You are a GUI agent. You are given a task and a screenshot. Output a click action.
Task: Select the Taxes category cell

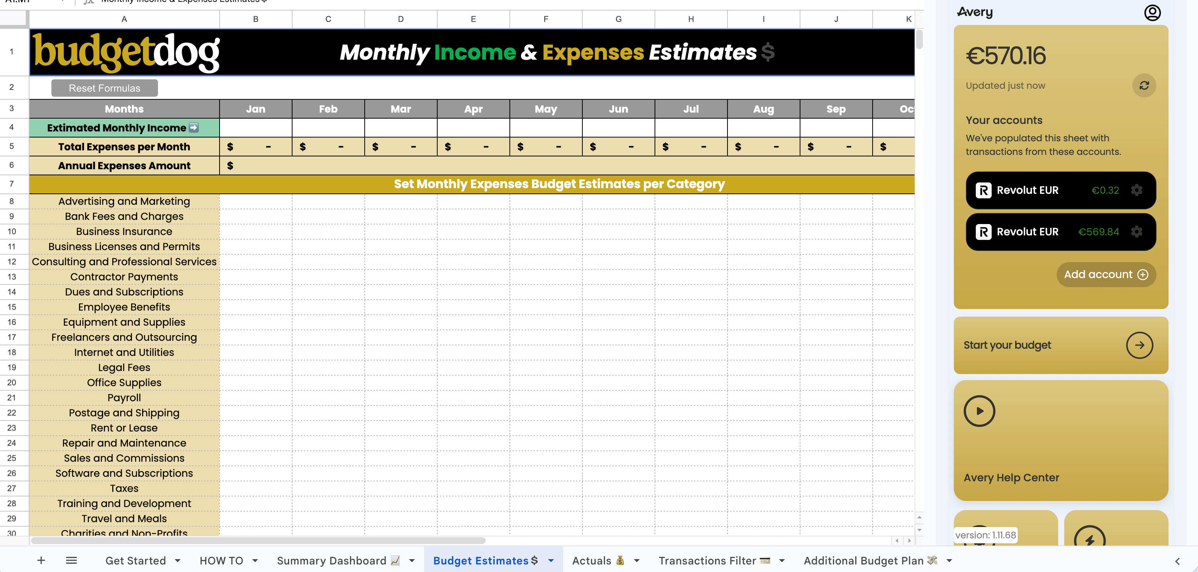[124, 488]
